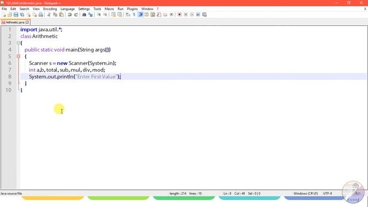Open the Encoding menu
The image size is (368, 207).
[x=50, y=9]
